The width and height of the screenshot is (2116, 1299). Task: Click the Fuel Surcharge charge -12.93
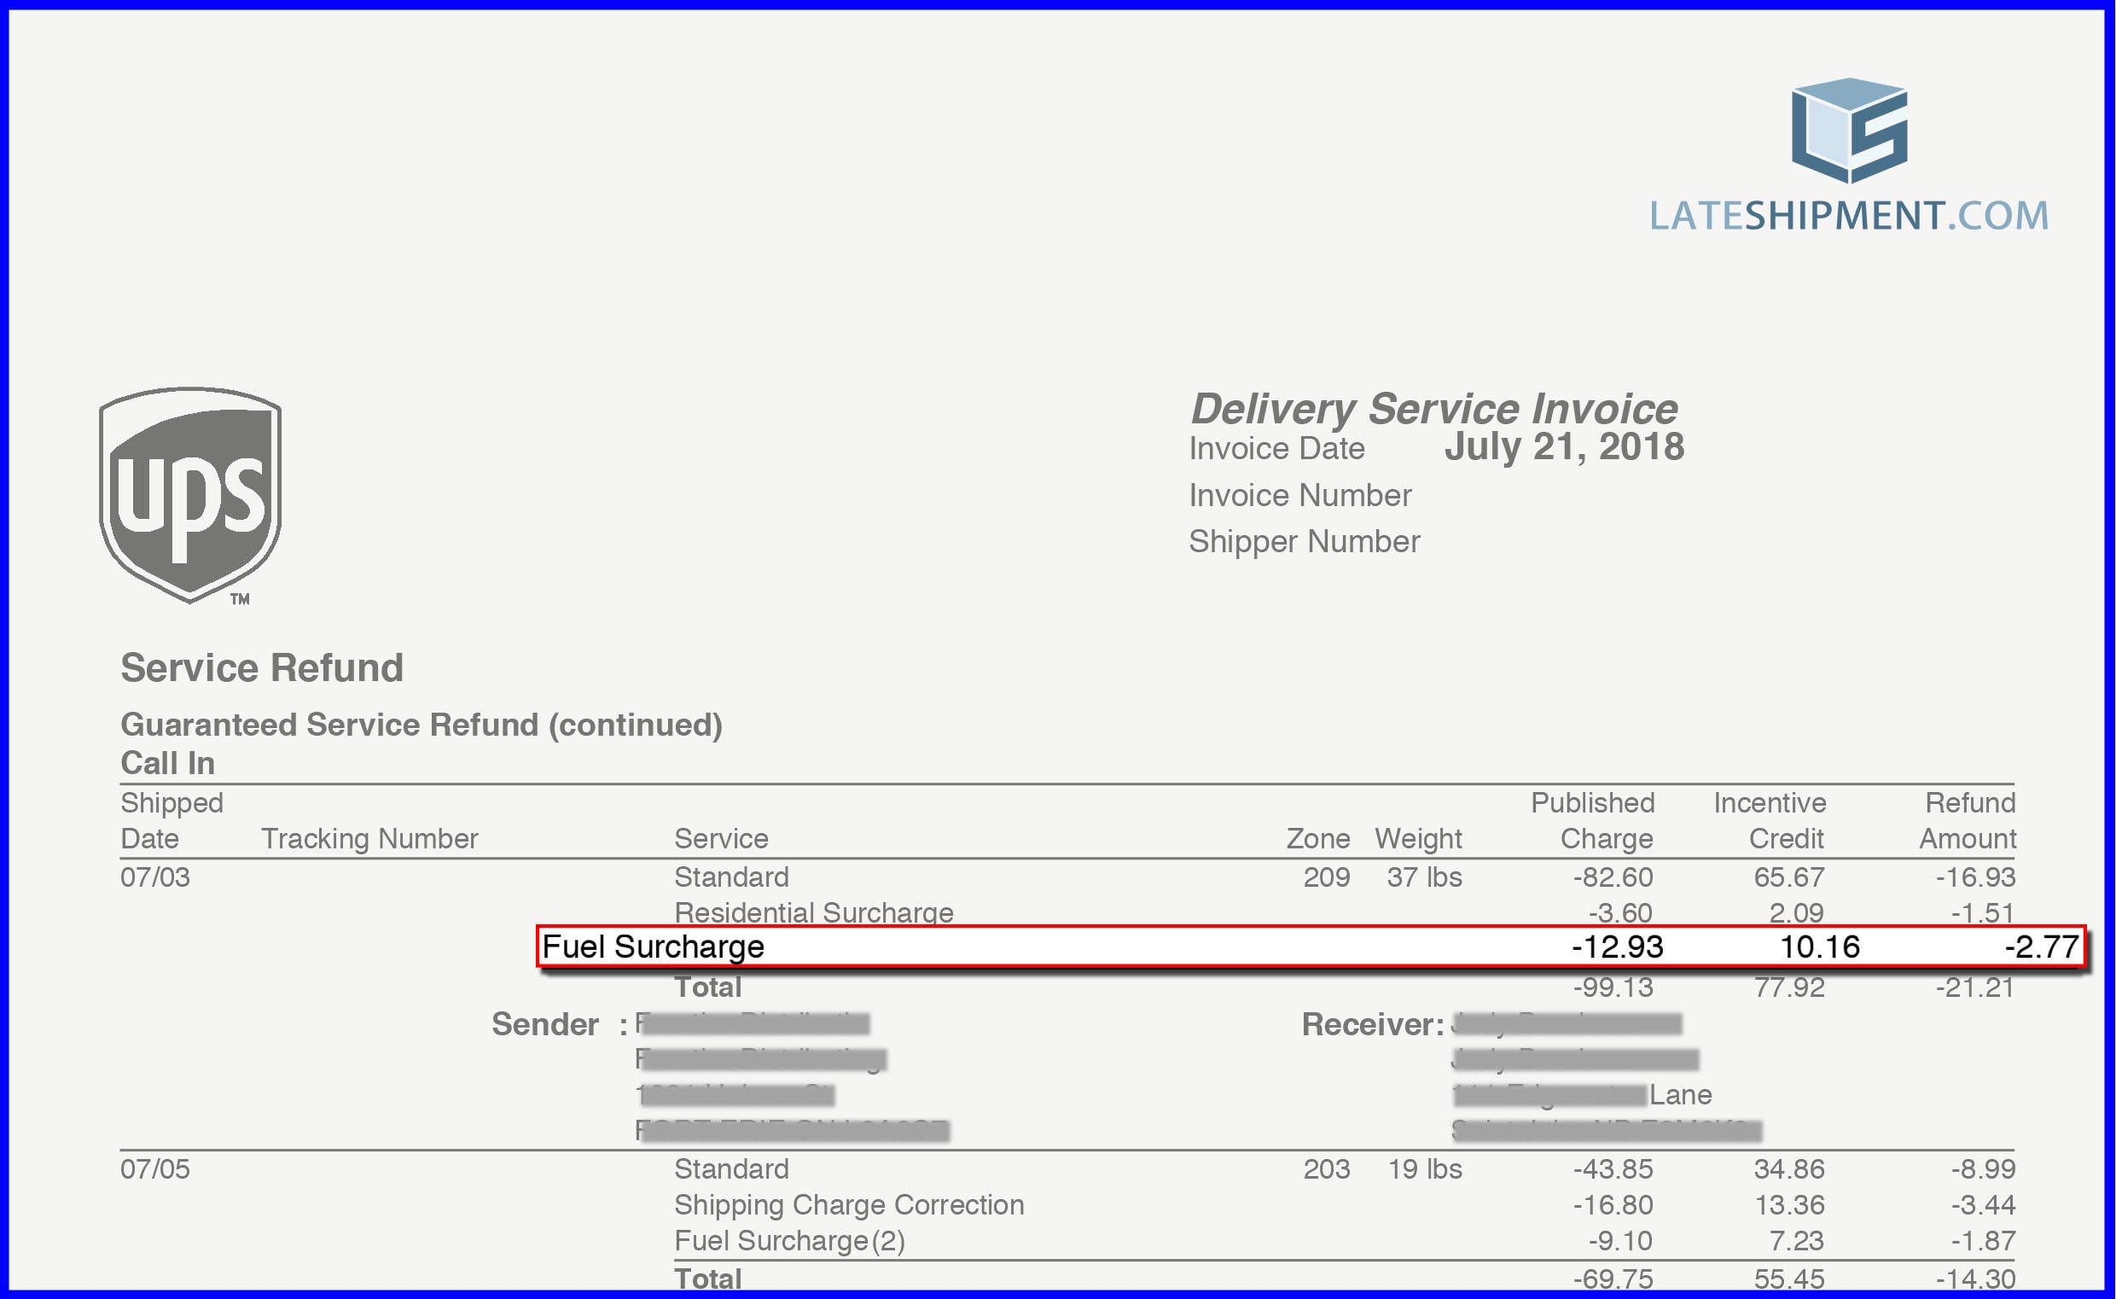pos(1617,947)
